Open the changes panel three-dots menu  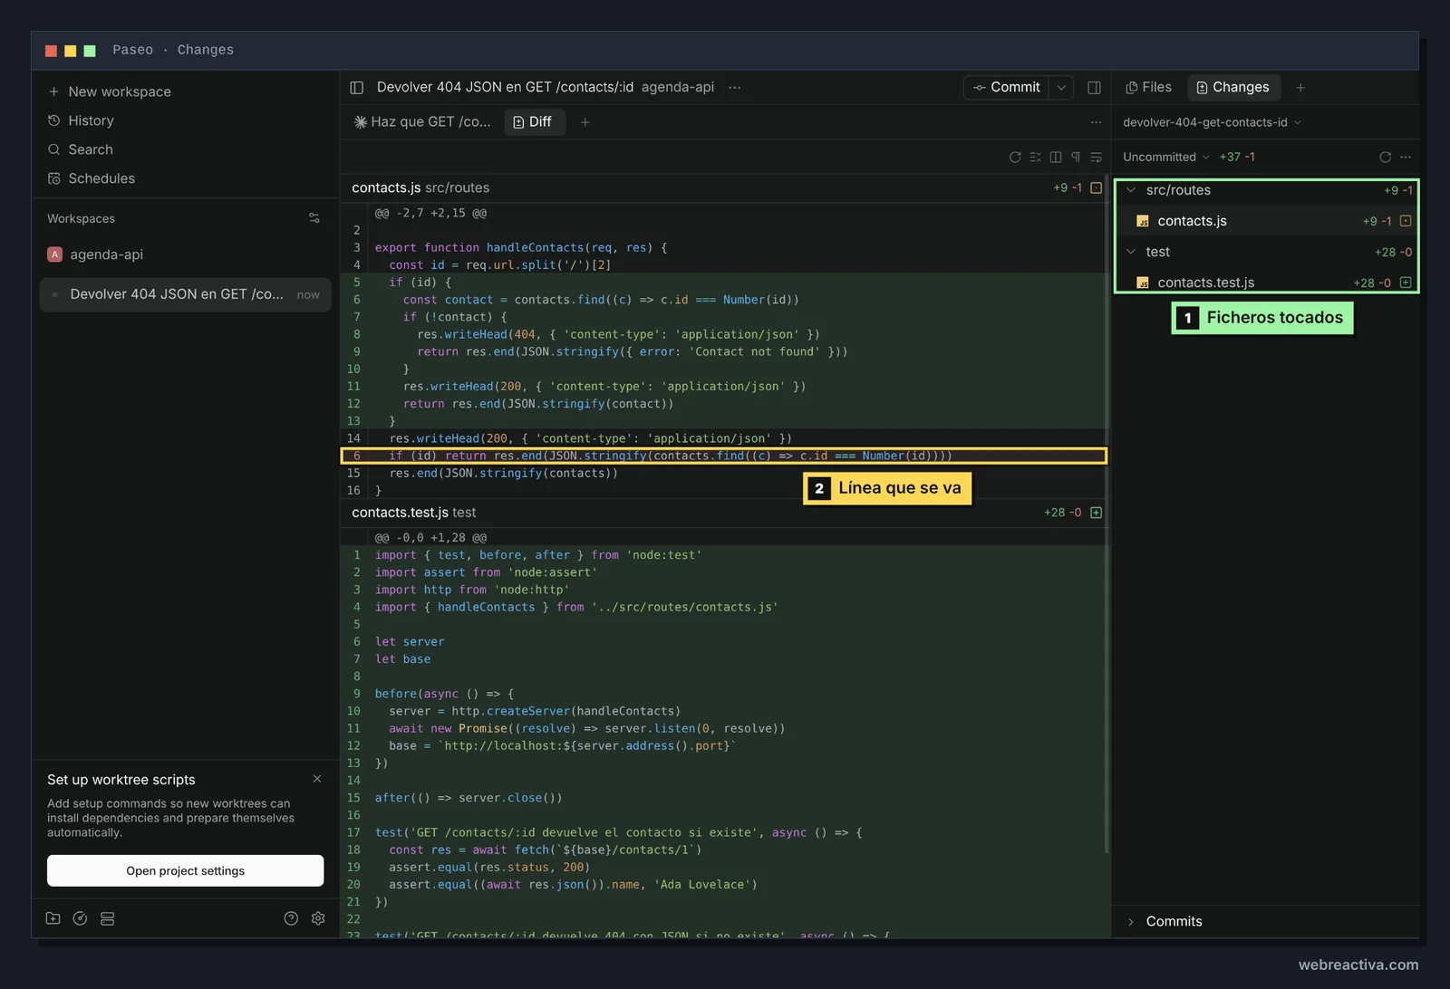point(1406,158)
